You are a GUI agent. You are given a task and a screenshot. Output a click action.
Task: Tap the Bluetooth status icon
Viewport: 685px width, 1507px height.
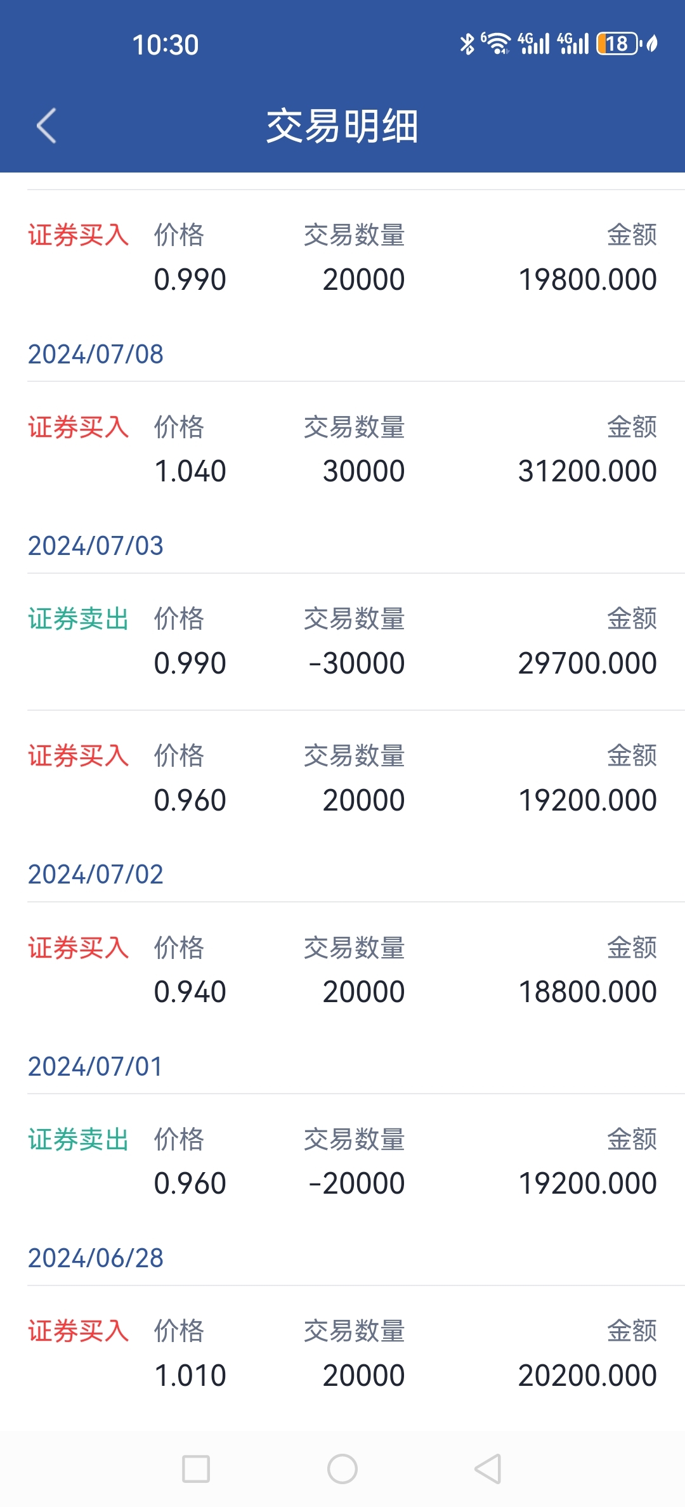467,44
